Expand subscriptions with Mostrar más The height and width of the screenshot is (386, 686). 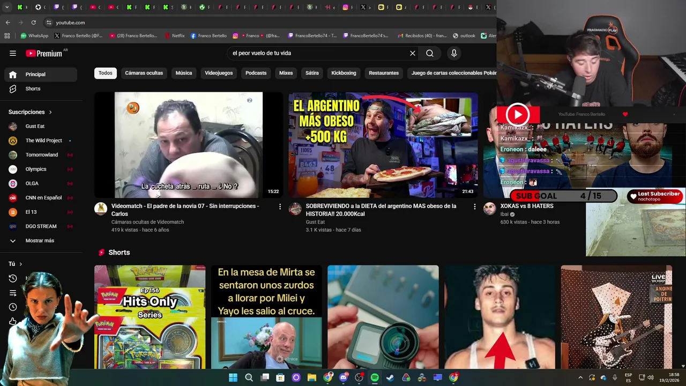[41, 241]
